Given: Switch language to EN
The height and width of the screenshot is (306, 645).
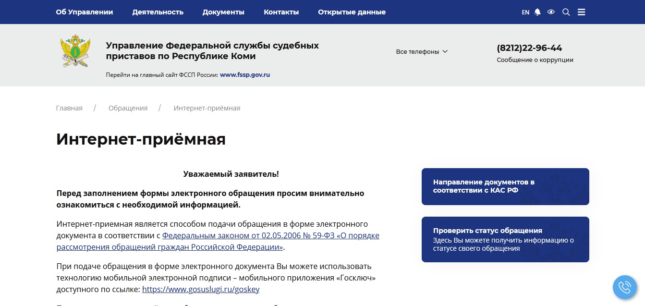Looking at the screenshot, I should tap(525, 12).
